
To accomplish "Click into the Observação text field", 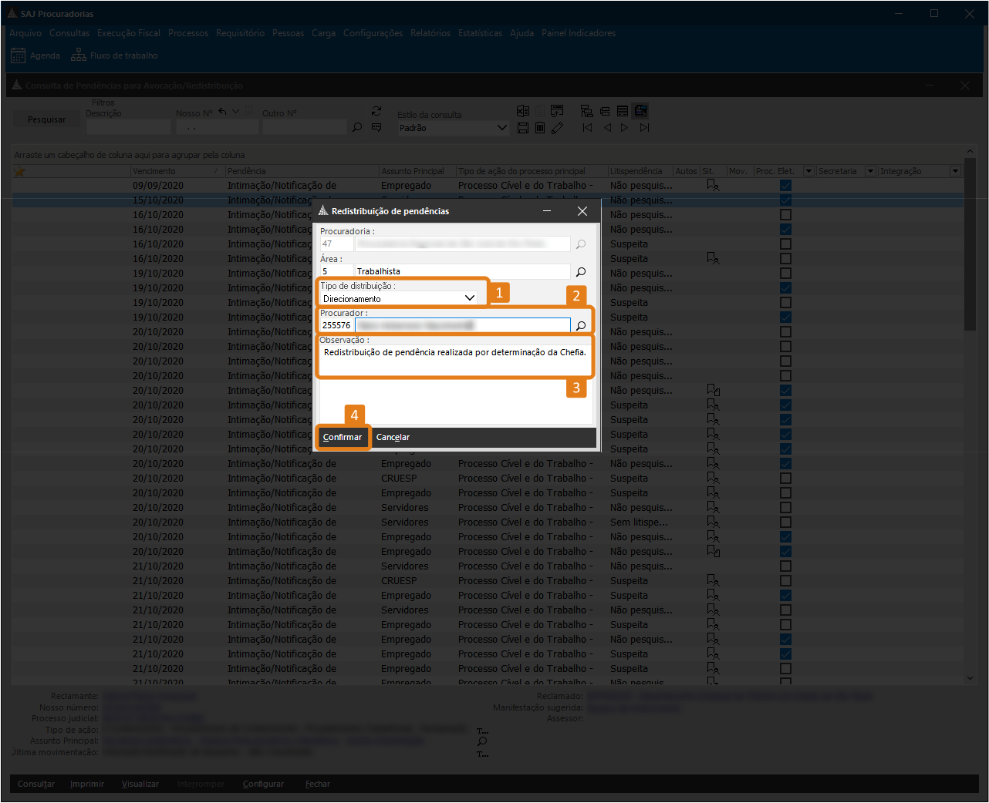I will click(454, 361).
